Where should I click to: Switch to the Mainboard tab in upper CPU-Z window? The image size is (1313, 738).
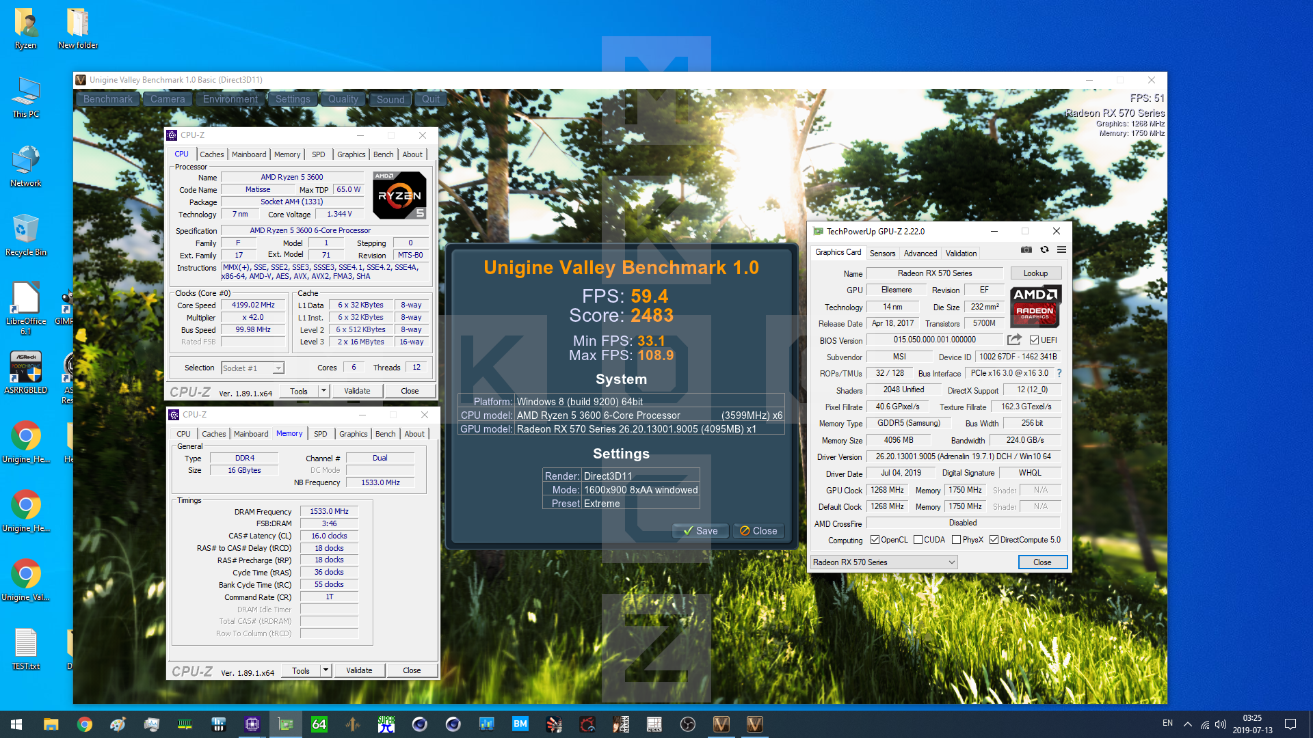249,154
